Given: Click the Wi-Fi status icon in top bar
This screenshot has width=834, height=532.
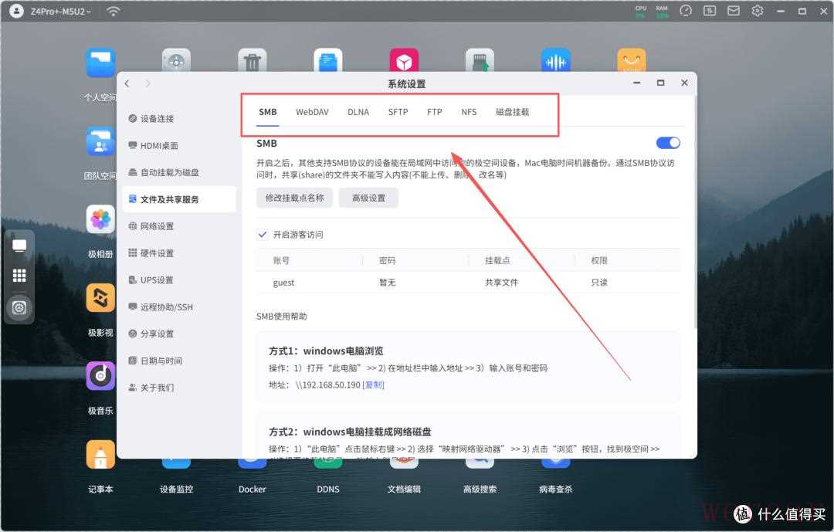Looking at the screenshot, I should tap(114, 11).
